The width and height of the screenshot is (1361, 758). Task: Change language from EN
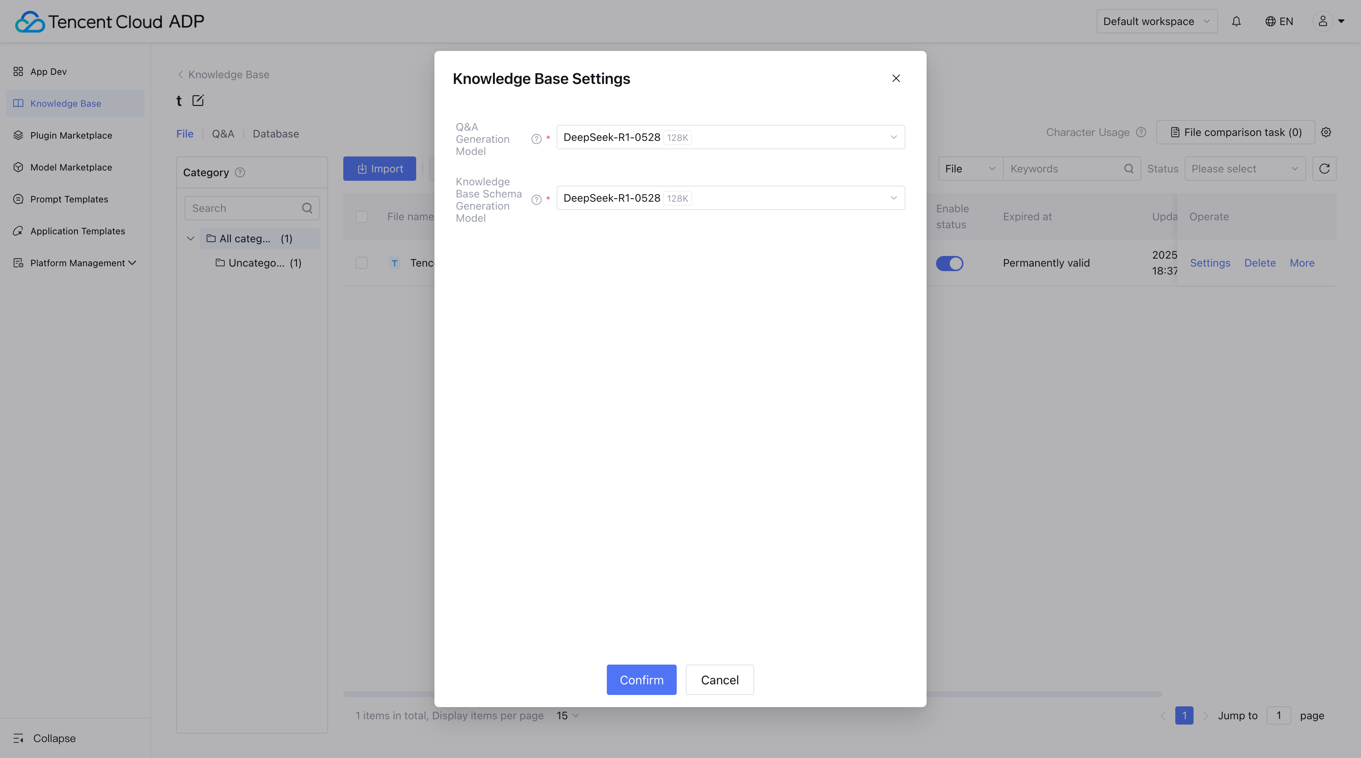coord(1279,21)
